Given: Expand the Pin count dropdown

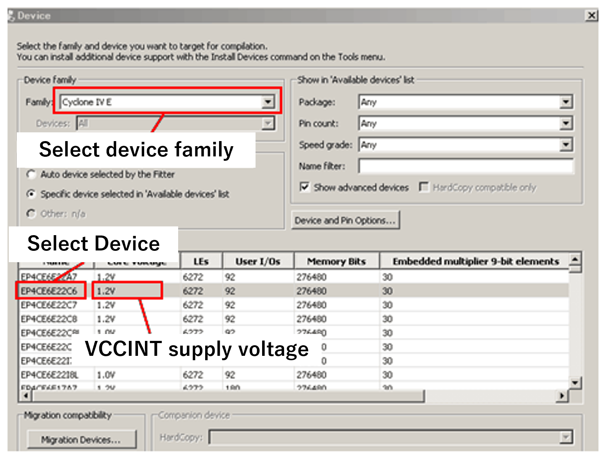Looking at the screenshot, I should (565, 124).
